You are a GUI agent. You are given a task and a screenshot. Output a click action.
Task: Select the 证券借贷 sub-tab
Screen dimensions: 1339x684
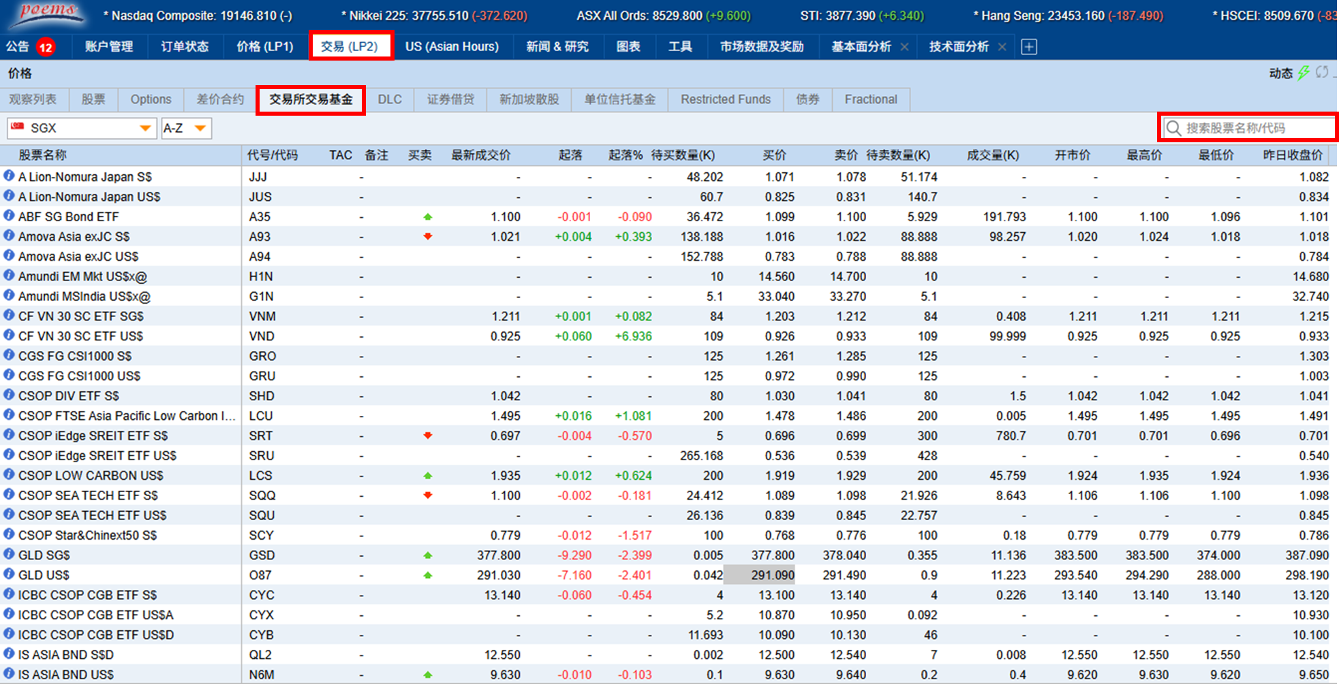450,99
